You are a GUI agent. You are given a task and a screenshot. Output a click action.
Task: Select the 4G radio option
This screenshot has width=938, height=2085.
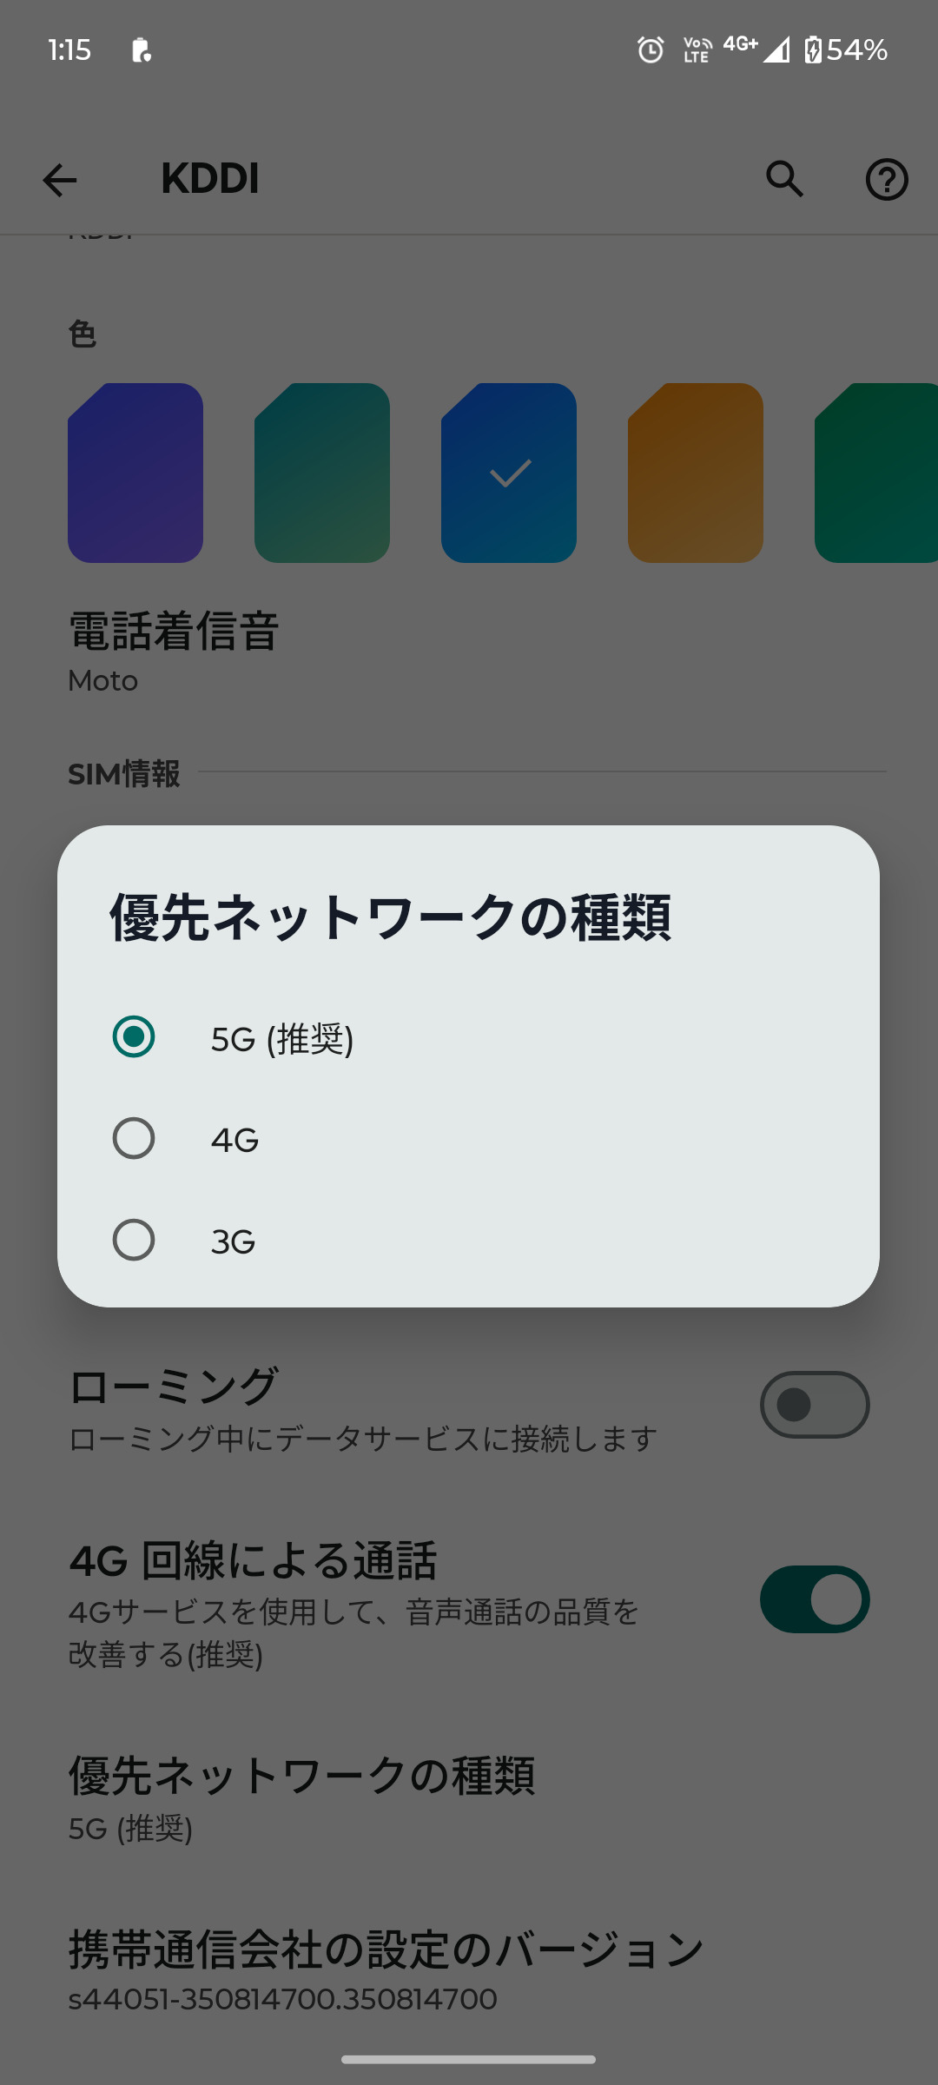coord(134,1139)
